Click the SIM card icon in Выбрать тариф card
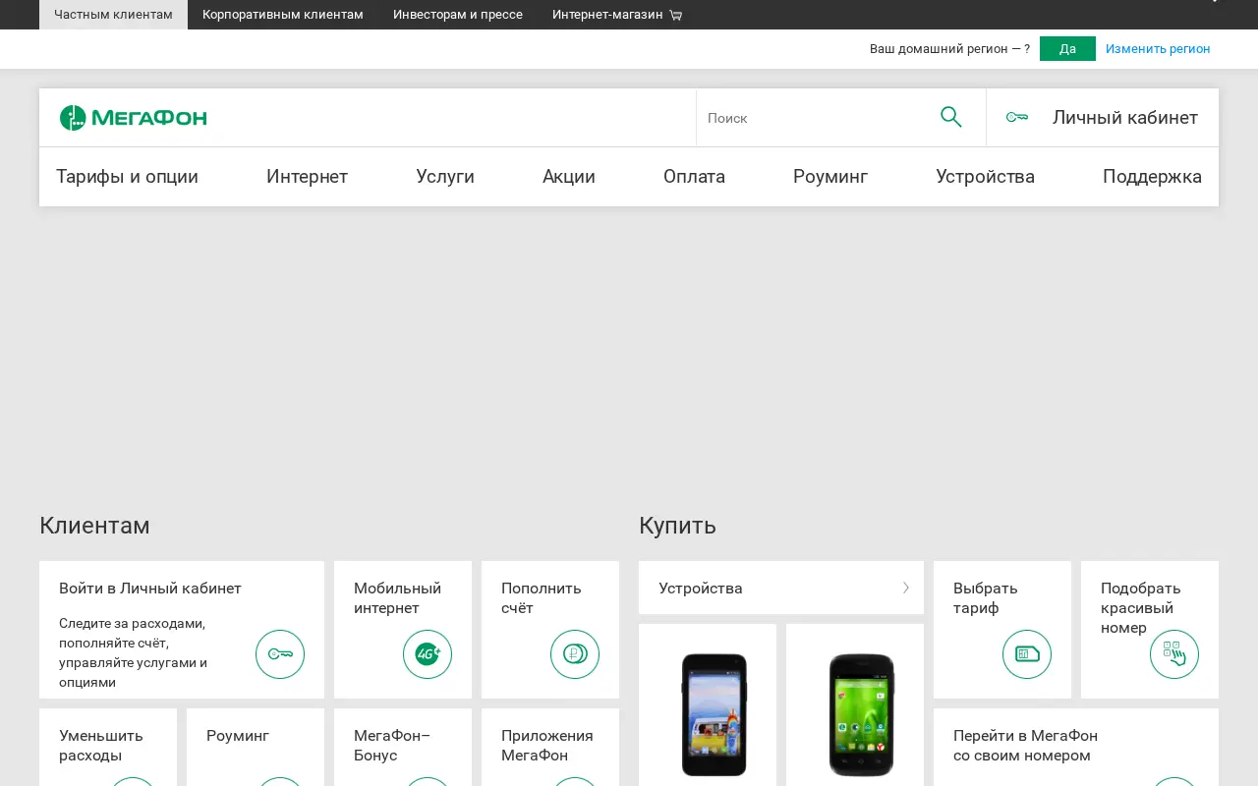Viewport: 1258px width, 786px height. 1027,654
